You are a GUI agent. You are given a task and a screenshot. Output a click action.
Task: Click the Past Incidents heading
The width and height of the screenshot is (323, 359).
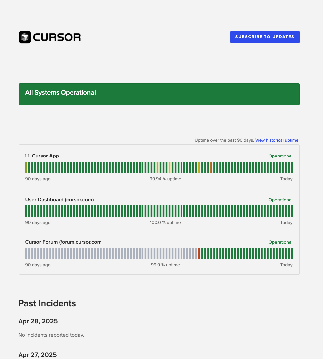(x=47, y=304)
